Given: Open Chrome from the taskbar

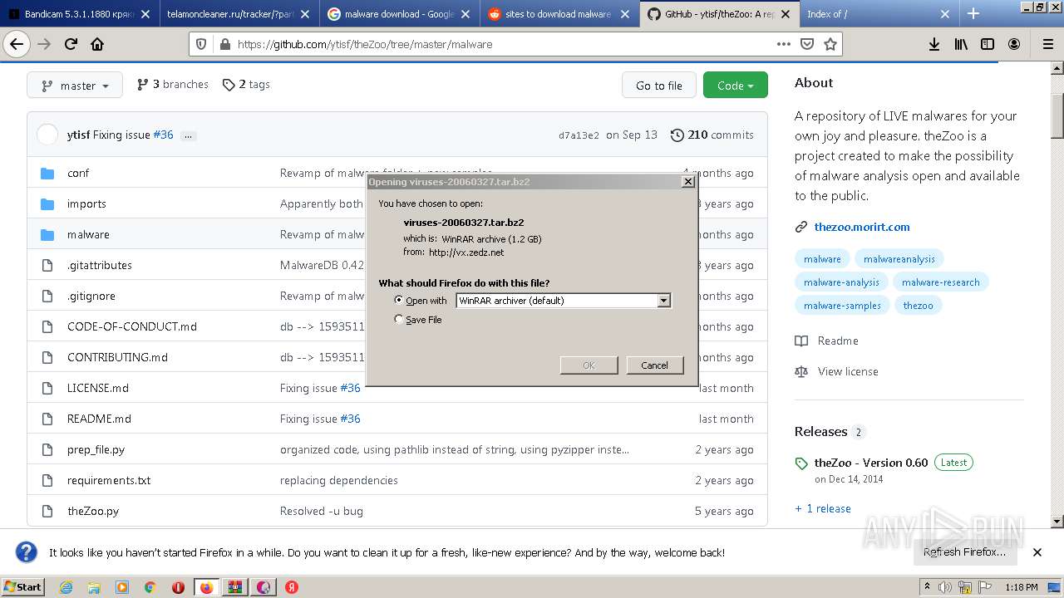Looking at the screenshot, I should coord(150,587).
